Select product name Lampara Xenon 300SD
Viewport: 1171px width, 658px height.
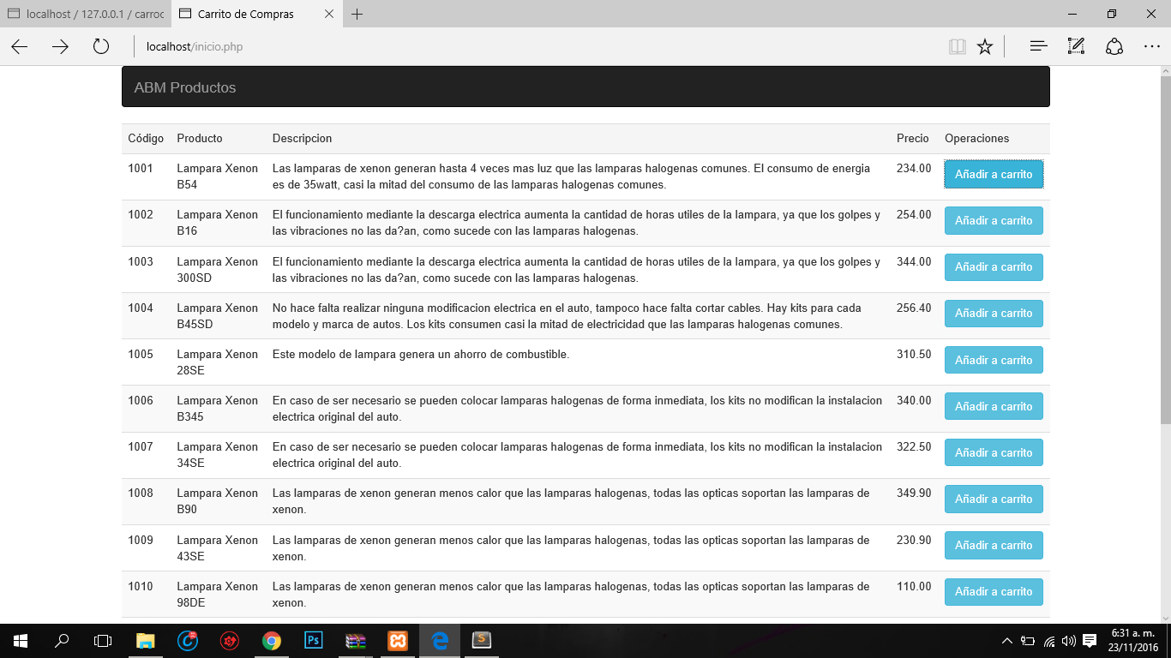217,270
